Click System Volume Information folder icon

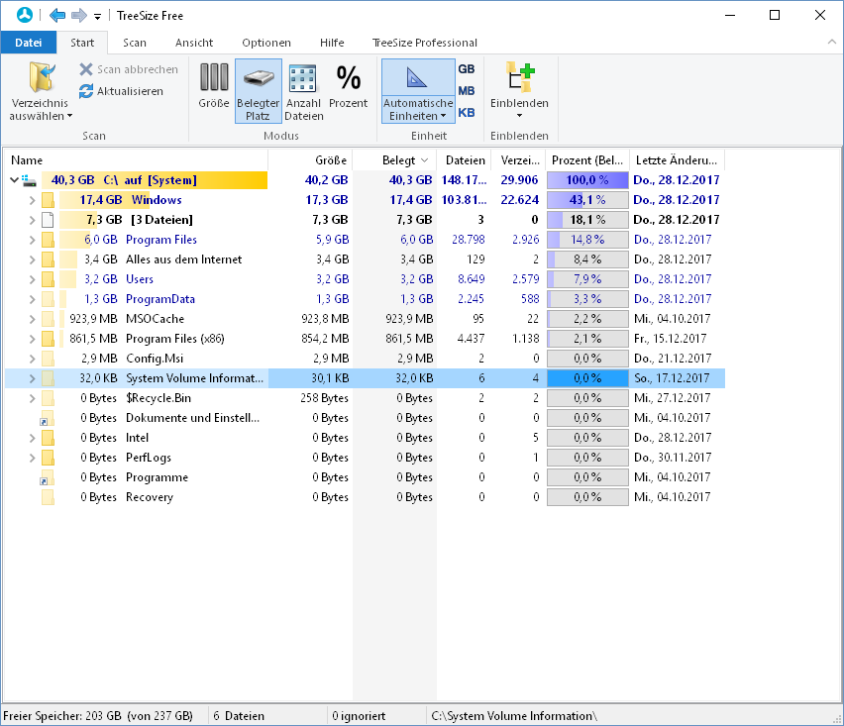click(48, 379)
